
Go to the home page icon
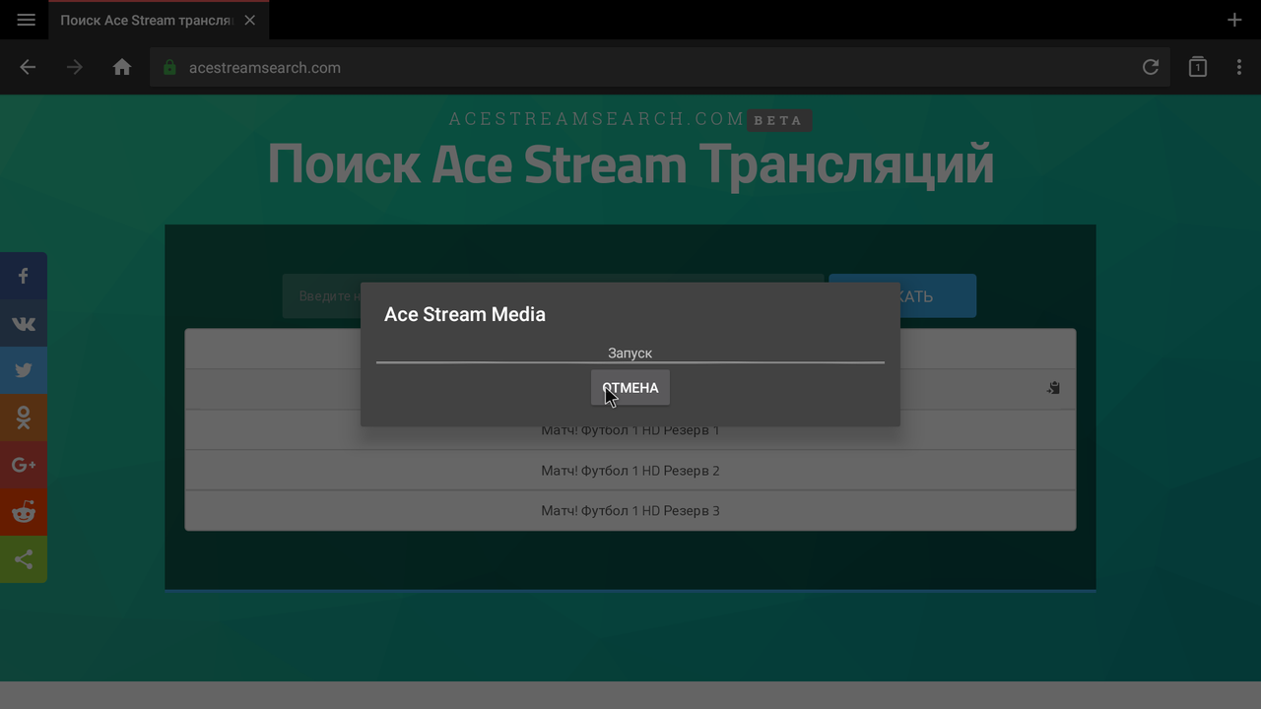tap(122, 68)
